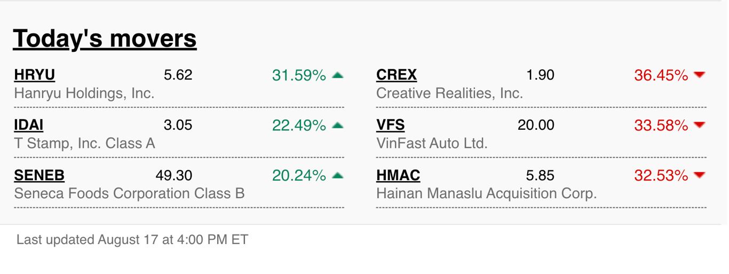This screenshot has height=274, width=729.
Task: Select the Seneca Foods Corporation Class B name
Action: 129,193
